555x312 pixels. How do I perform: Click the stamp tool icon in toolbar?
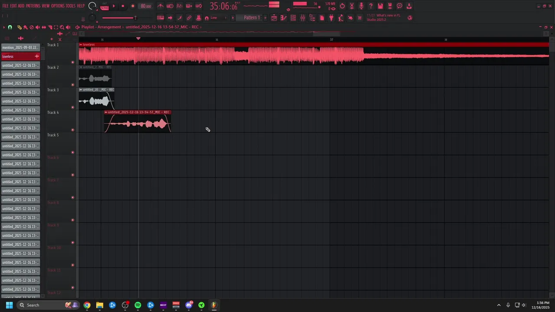tap(198, 18)
